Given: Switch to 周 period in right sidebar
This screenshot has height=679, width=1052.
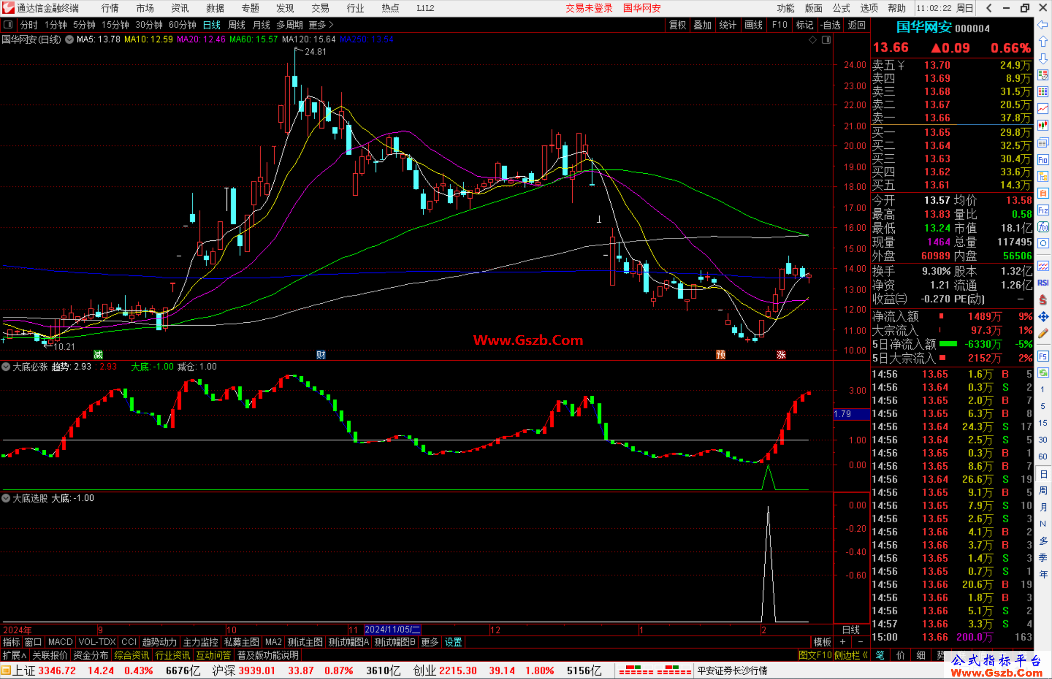Looking at the screenshot, I should coord(1043,491).
